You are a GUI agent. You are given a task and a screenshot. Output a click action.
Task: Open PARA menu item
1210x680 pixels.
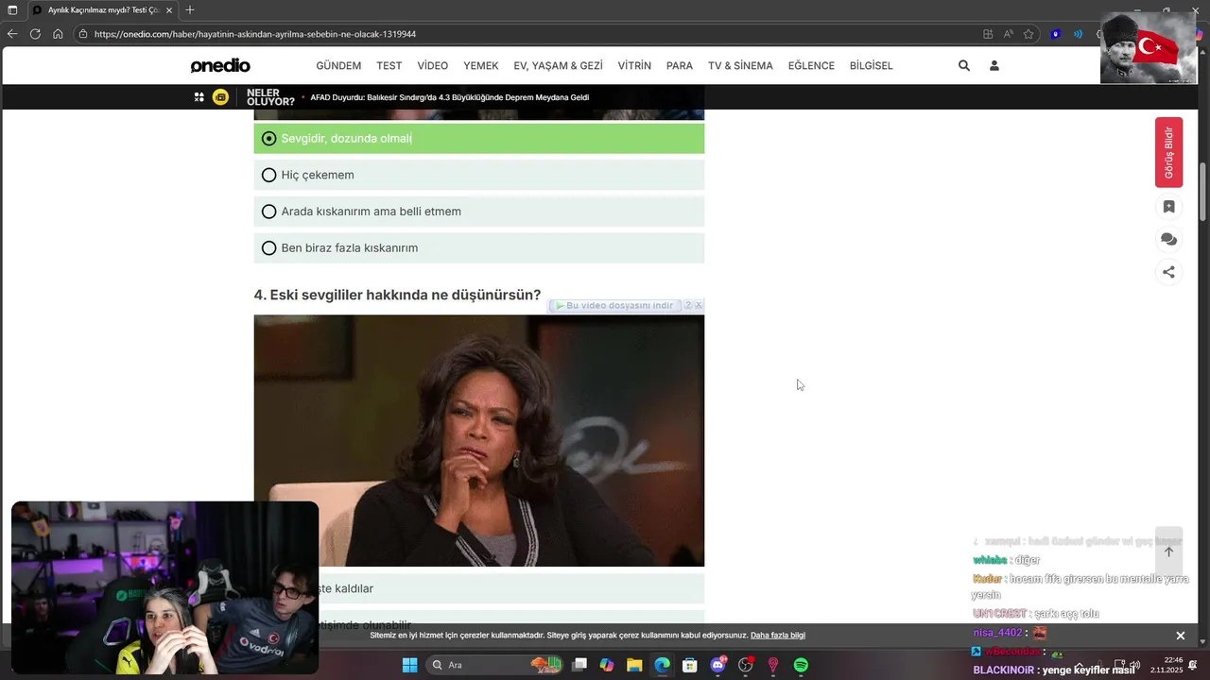[x=680, y=66]
